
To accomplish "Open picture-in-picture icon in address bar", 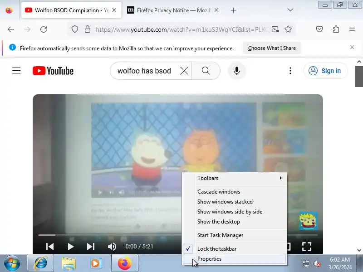I will coord(275,29).
